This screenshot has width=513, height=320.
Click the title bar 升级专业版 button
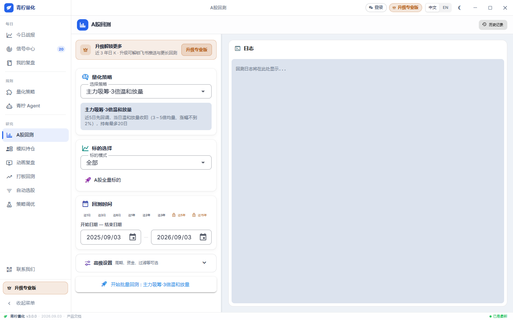click(405, 7)
